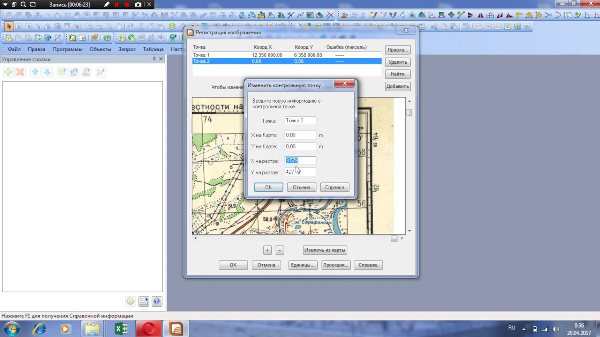Viewport: 600px width, 337px height.
Task: Open file explorer folder on taskbar
Action: click(92, 329)
